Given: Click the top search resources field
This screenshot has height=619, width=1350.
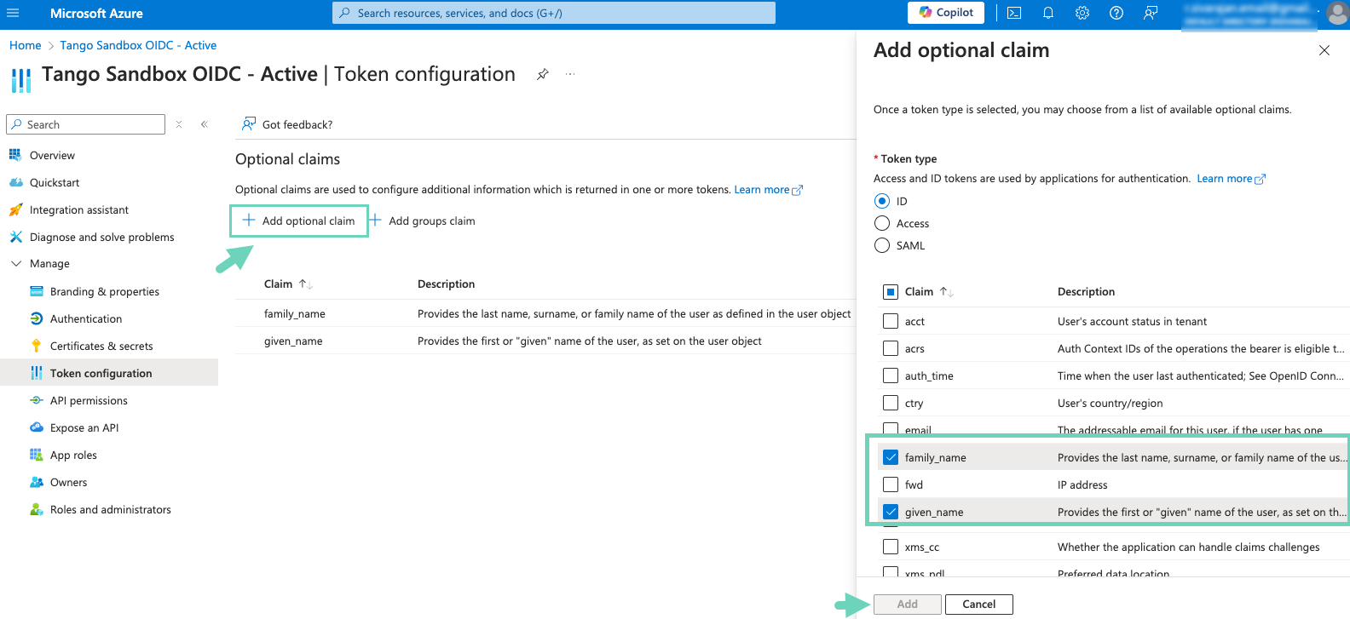Looking at the screenshot, I should pyautogui.click(x=554, y=13).
